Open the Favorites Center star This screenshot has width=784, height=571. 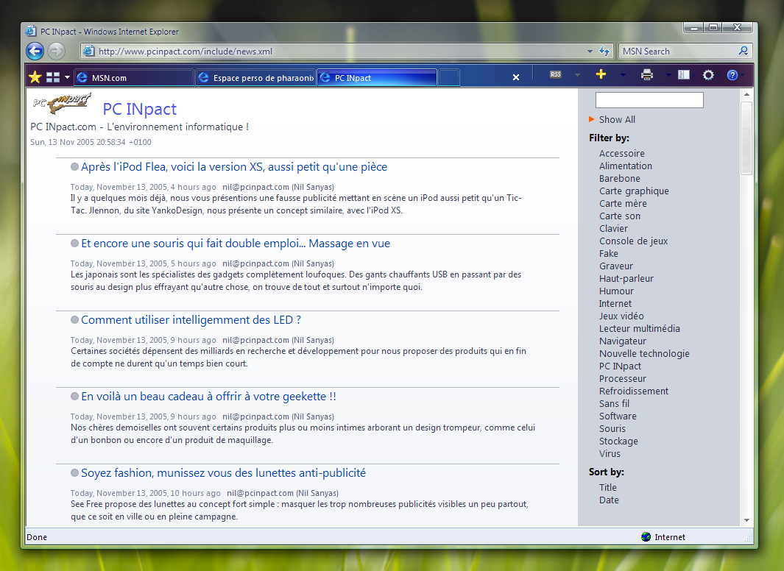[35, 77]
